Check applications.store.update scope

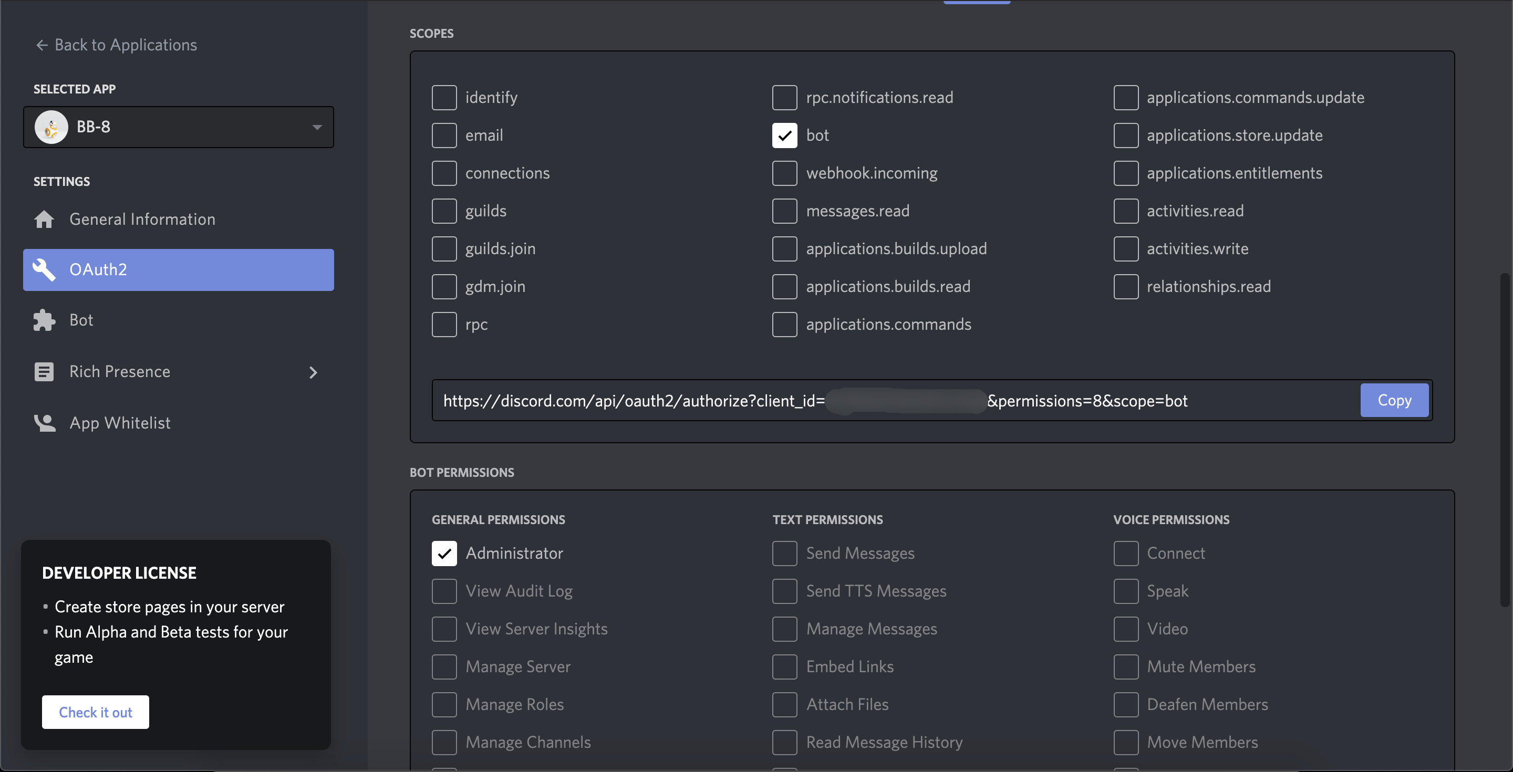tap(1126, 135)
